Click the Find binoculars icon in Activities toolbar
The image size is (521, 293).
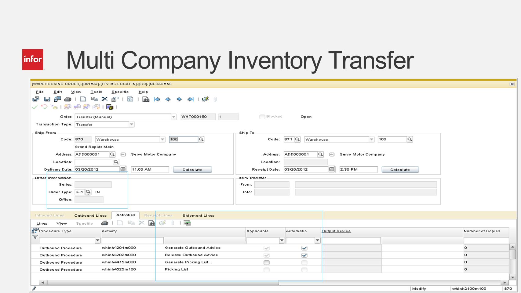point(152,223)
